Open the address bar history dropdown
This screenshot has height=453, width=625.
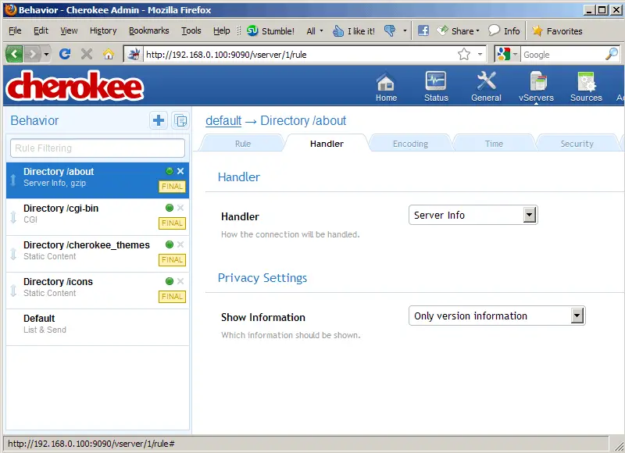coord(480,54)
